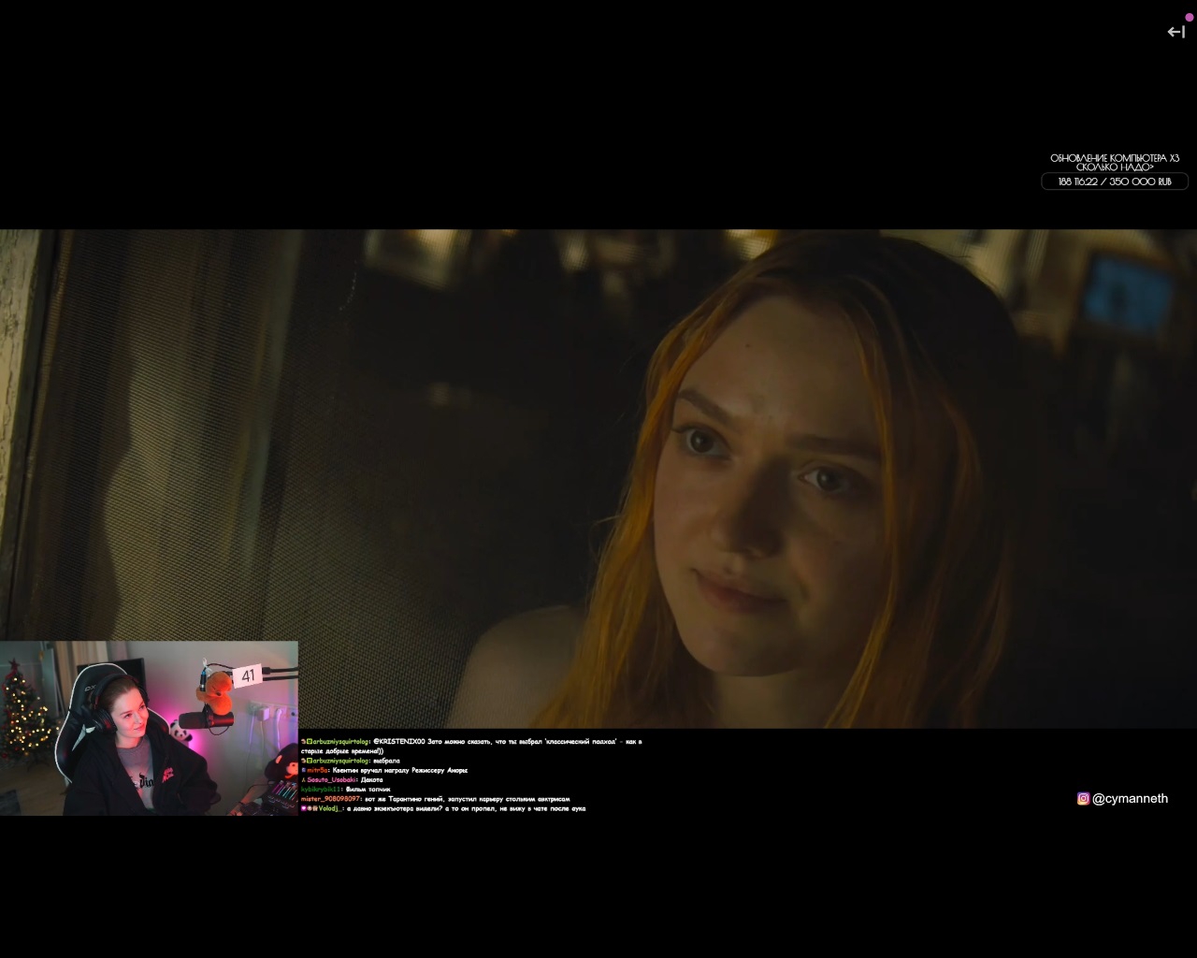
Task: Click kybikrybik11's 'Фильм топчик' message
Action: coord(346,790)
